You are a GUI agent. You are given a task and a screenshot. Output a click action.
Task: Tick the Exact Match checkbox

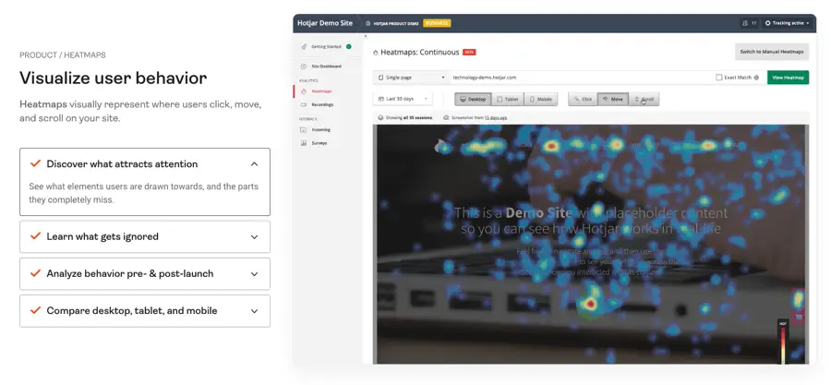coord(719,78)
